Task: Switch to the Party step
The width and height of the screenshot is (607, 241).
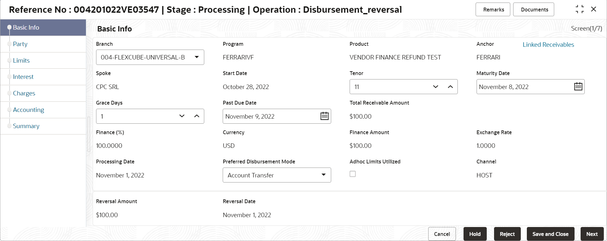Action: pos(20,44)
